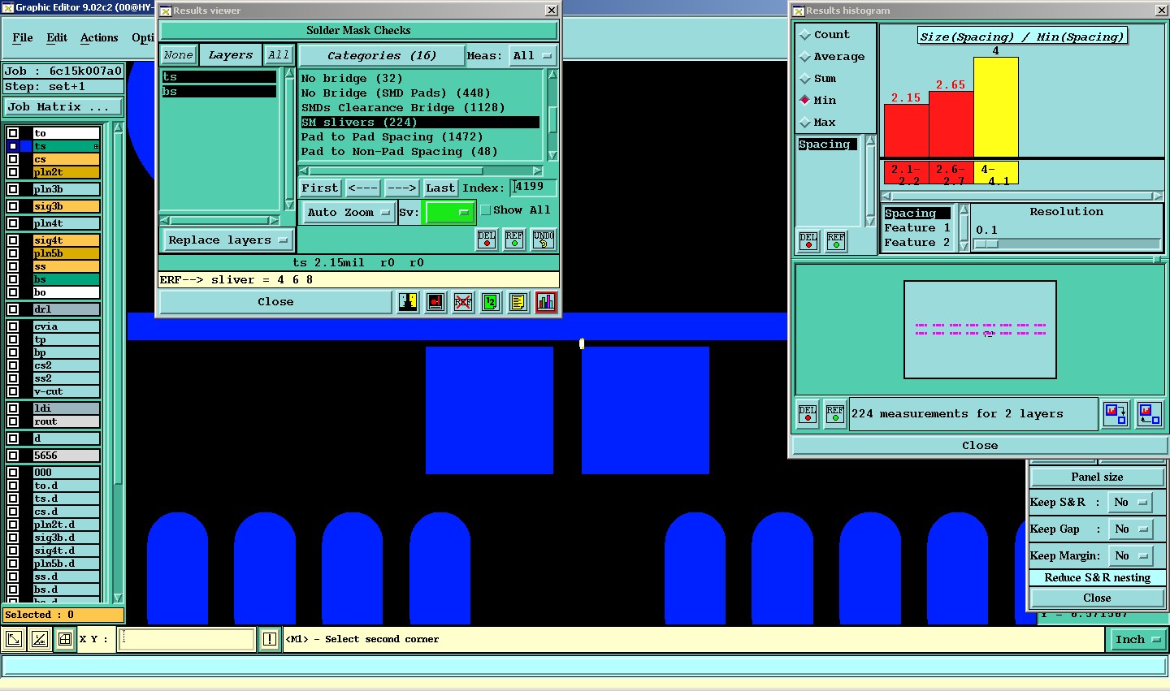Click histogram transfer-down arrow icon
The width and height of the screenshot is (1170, 691).
tap(1116, 414)
